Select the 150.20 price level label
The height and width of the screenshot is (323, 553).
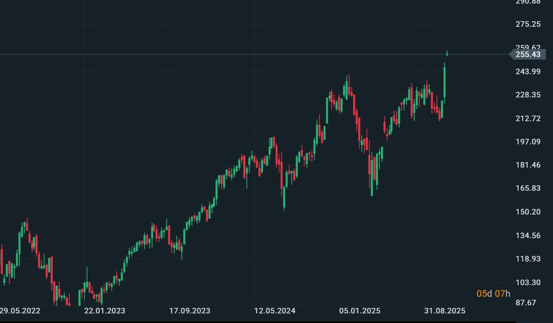(x=528, y=212)
